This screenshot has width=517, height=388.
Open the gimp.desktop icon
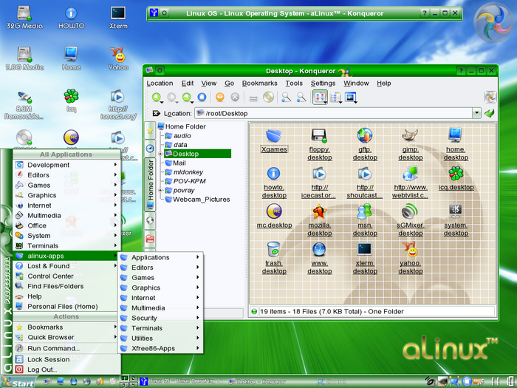(410, 145)
